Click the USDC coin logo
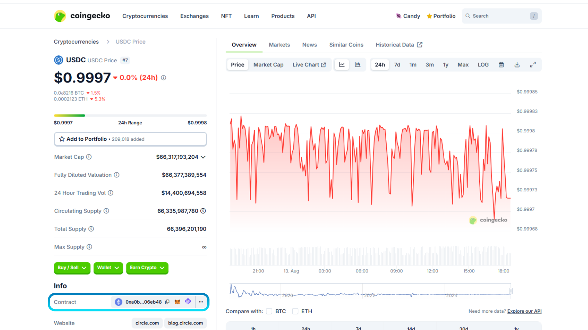 tap(58, 60)
